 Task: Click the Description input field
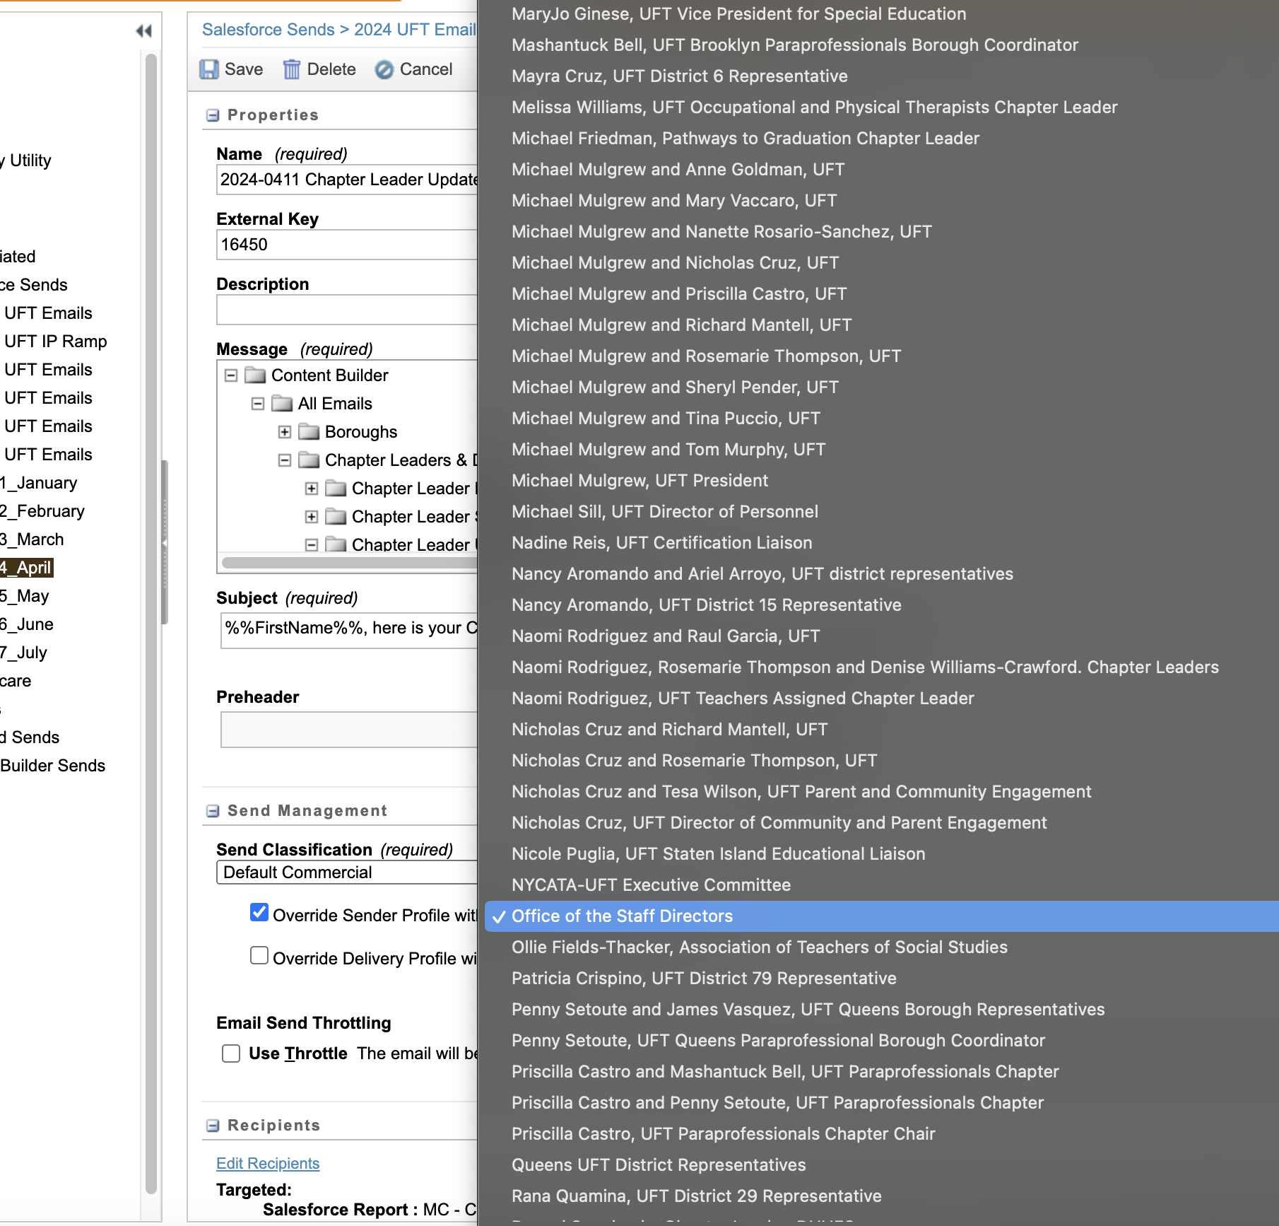(347, 310)
